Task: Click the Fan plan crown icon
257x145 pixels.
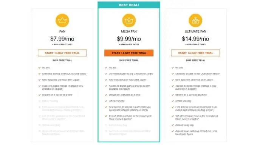Action: pos(62,20)
